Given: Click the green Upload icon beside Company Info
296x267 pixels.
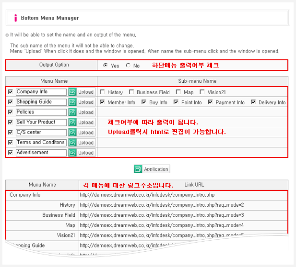Looking at the screenshot, I should [72, 92].
